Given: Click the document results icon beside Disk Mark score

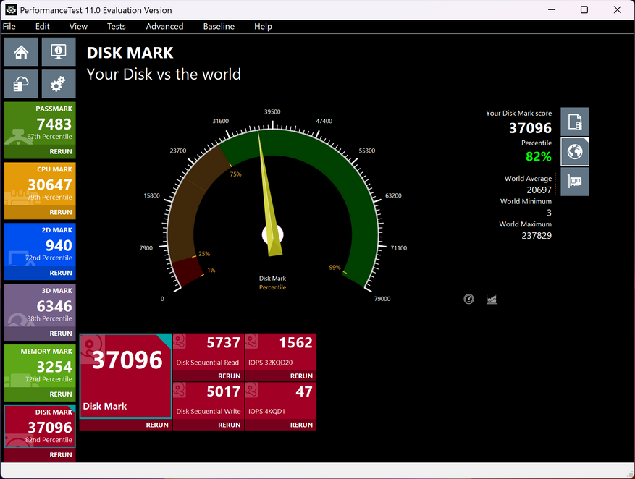Looking at the screenshot, I should click(575, 122).
